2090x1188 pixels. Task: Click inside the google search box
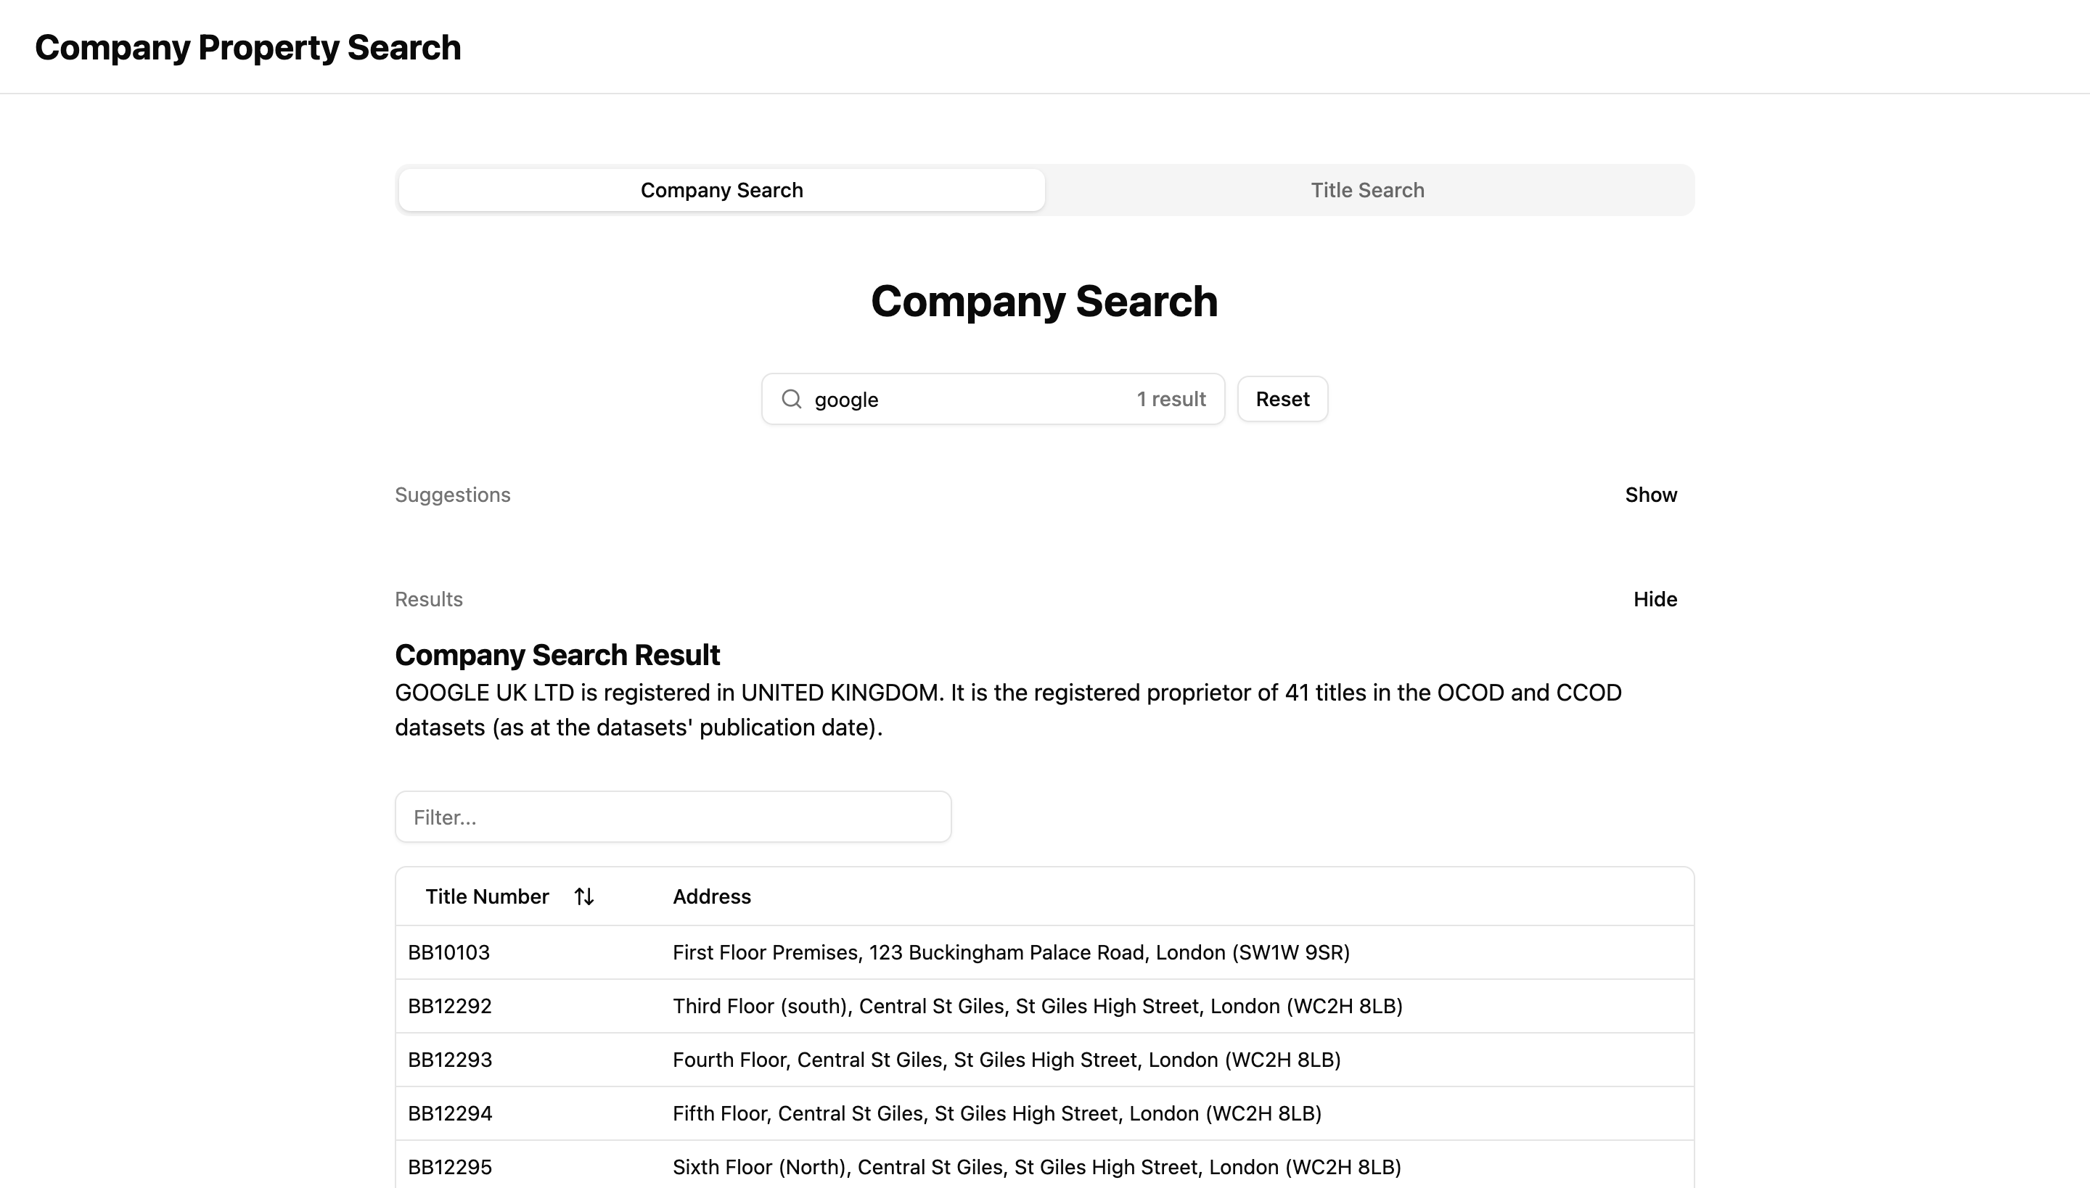pyautogui.click(x=939, y=399)
